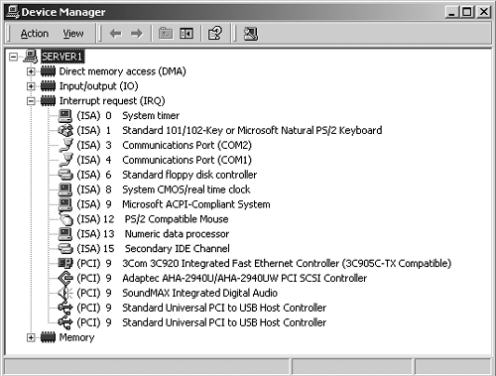
Task: Select Adaptec AHA-2940U SCSI Controller entry
Action: pos(221,279)
